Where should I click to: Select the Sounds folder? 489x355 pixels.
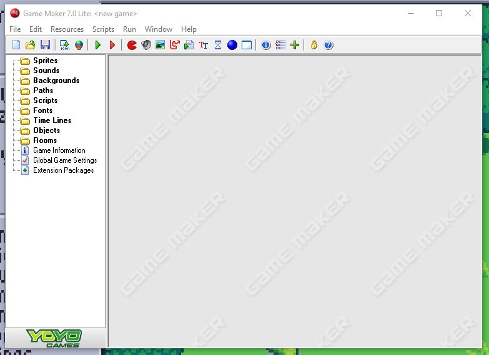(x=46, y=71)
